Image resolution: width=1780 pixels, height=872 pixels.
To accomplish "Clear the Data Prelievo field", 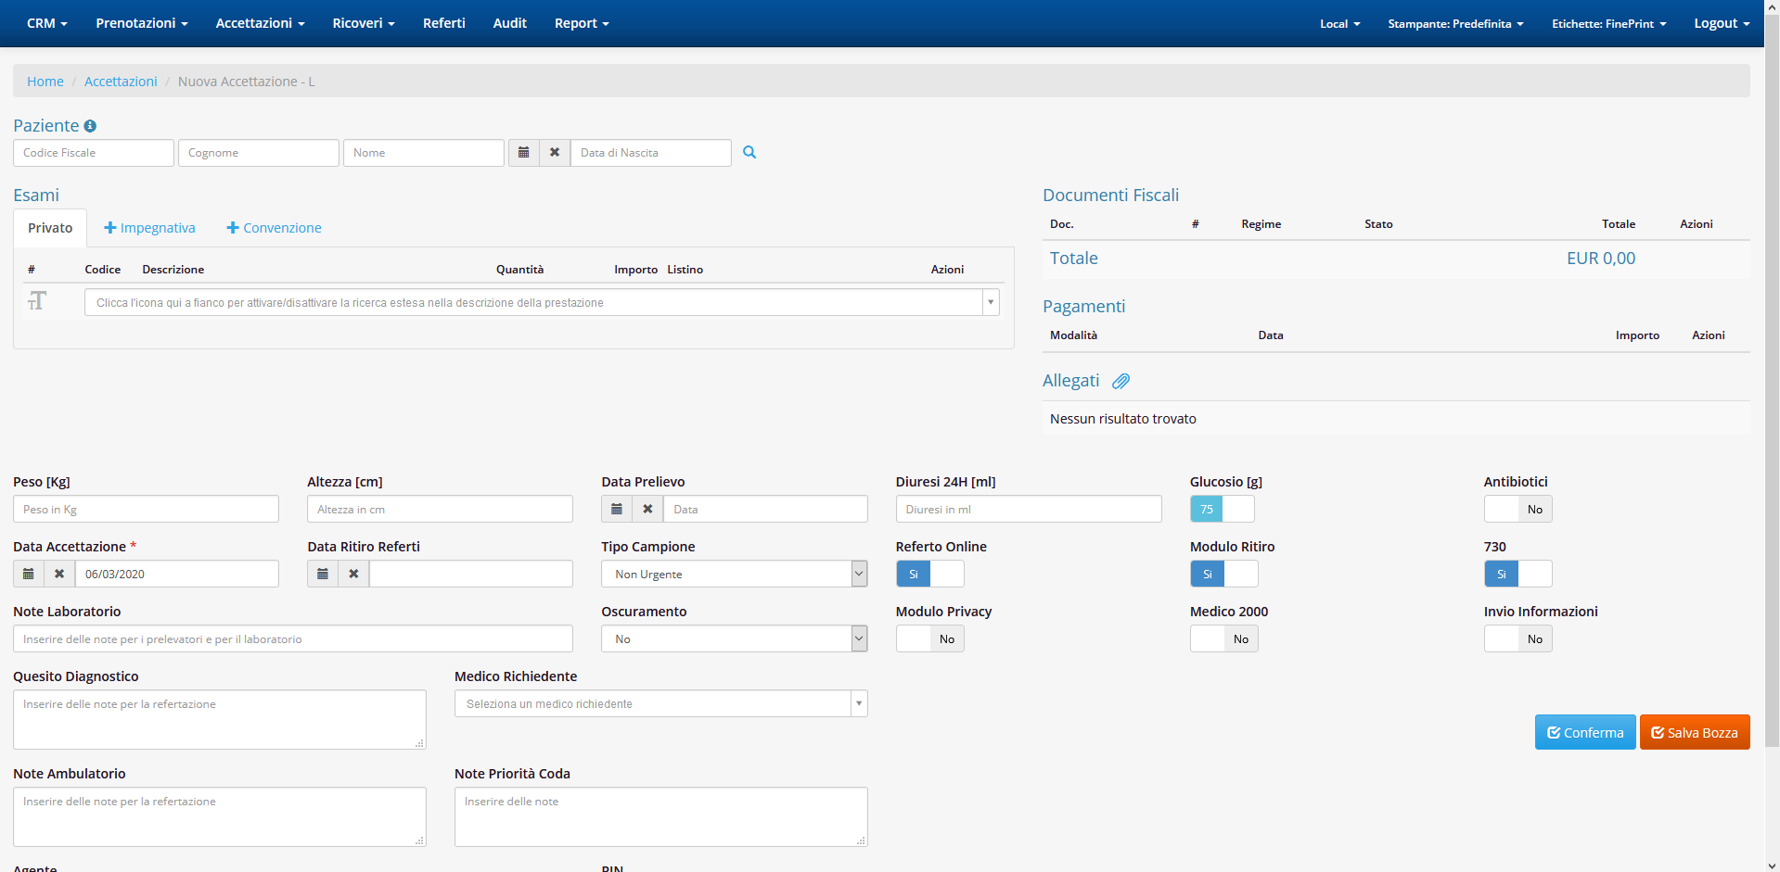I will [x=647, y=509].
